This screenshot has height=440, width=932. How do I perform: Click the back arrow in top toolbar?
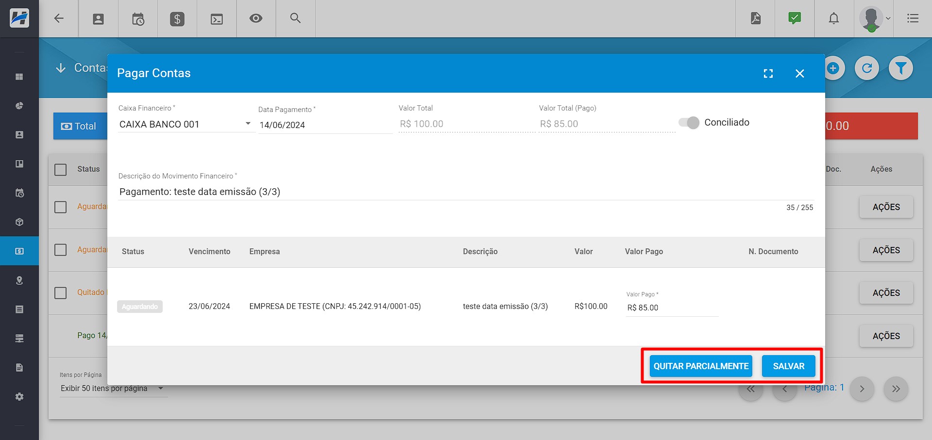pyautogui.click(x=59, y=18)
